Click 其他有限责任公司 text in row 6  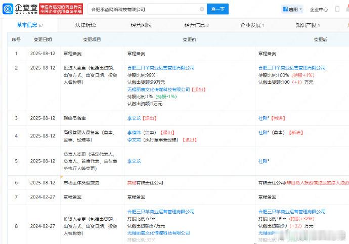(145, 183)
